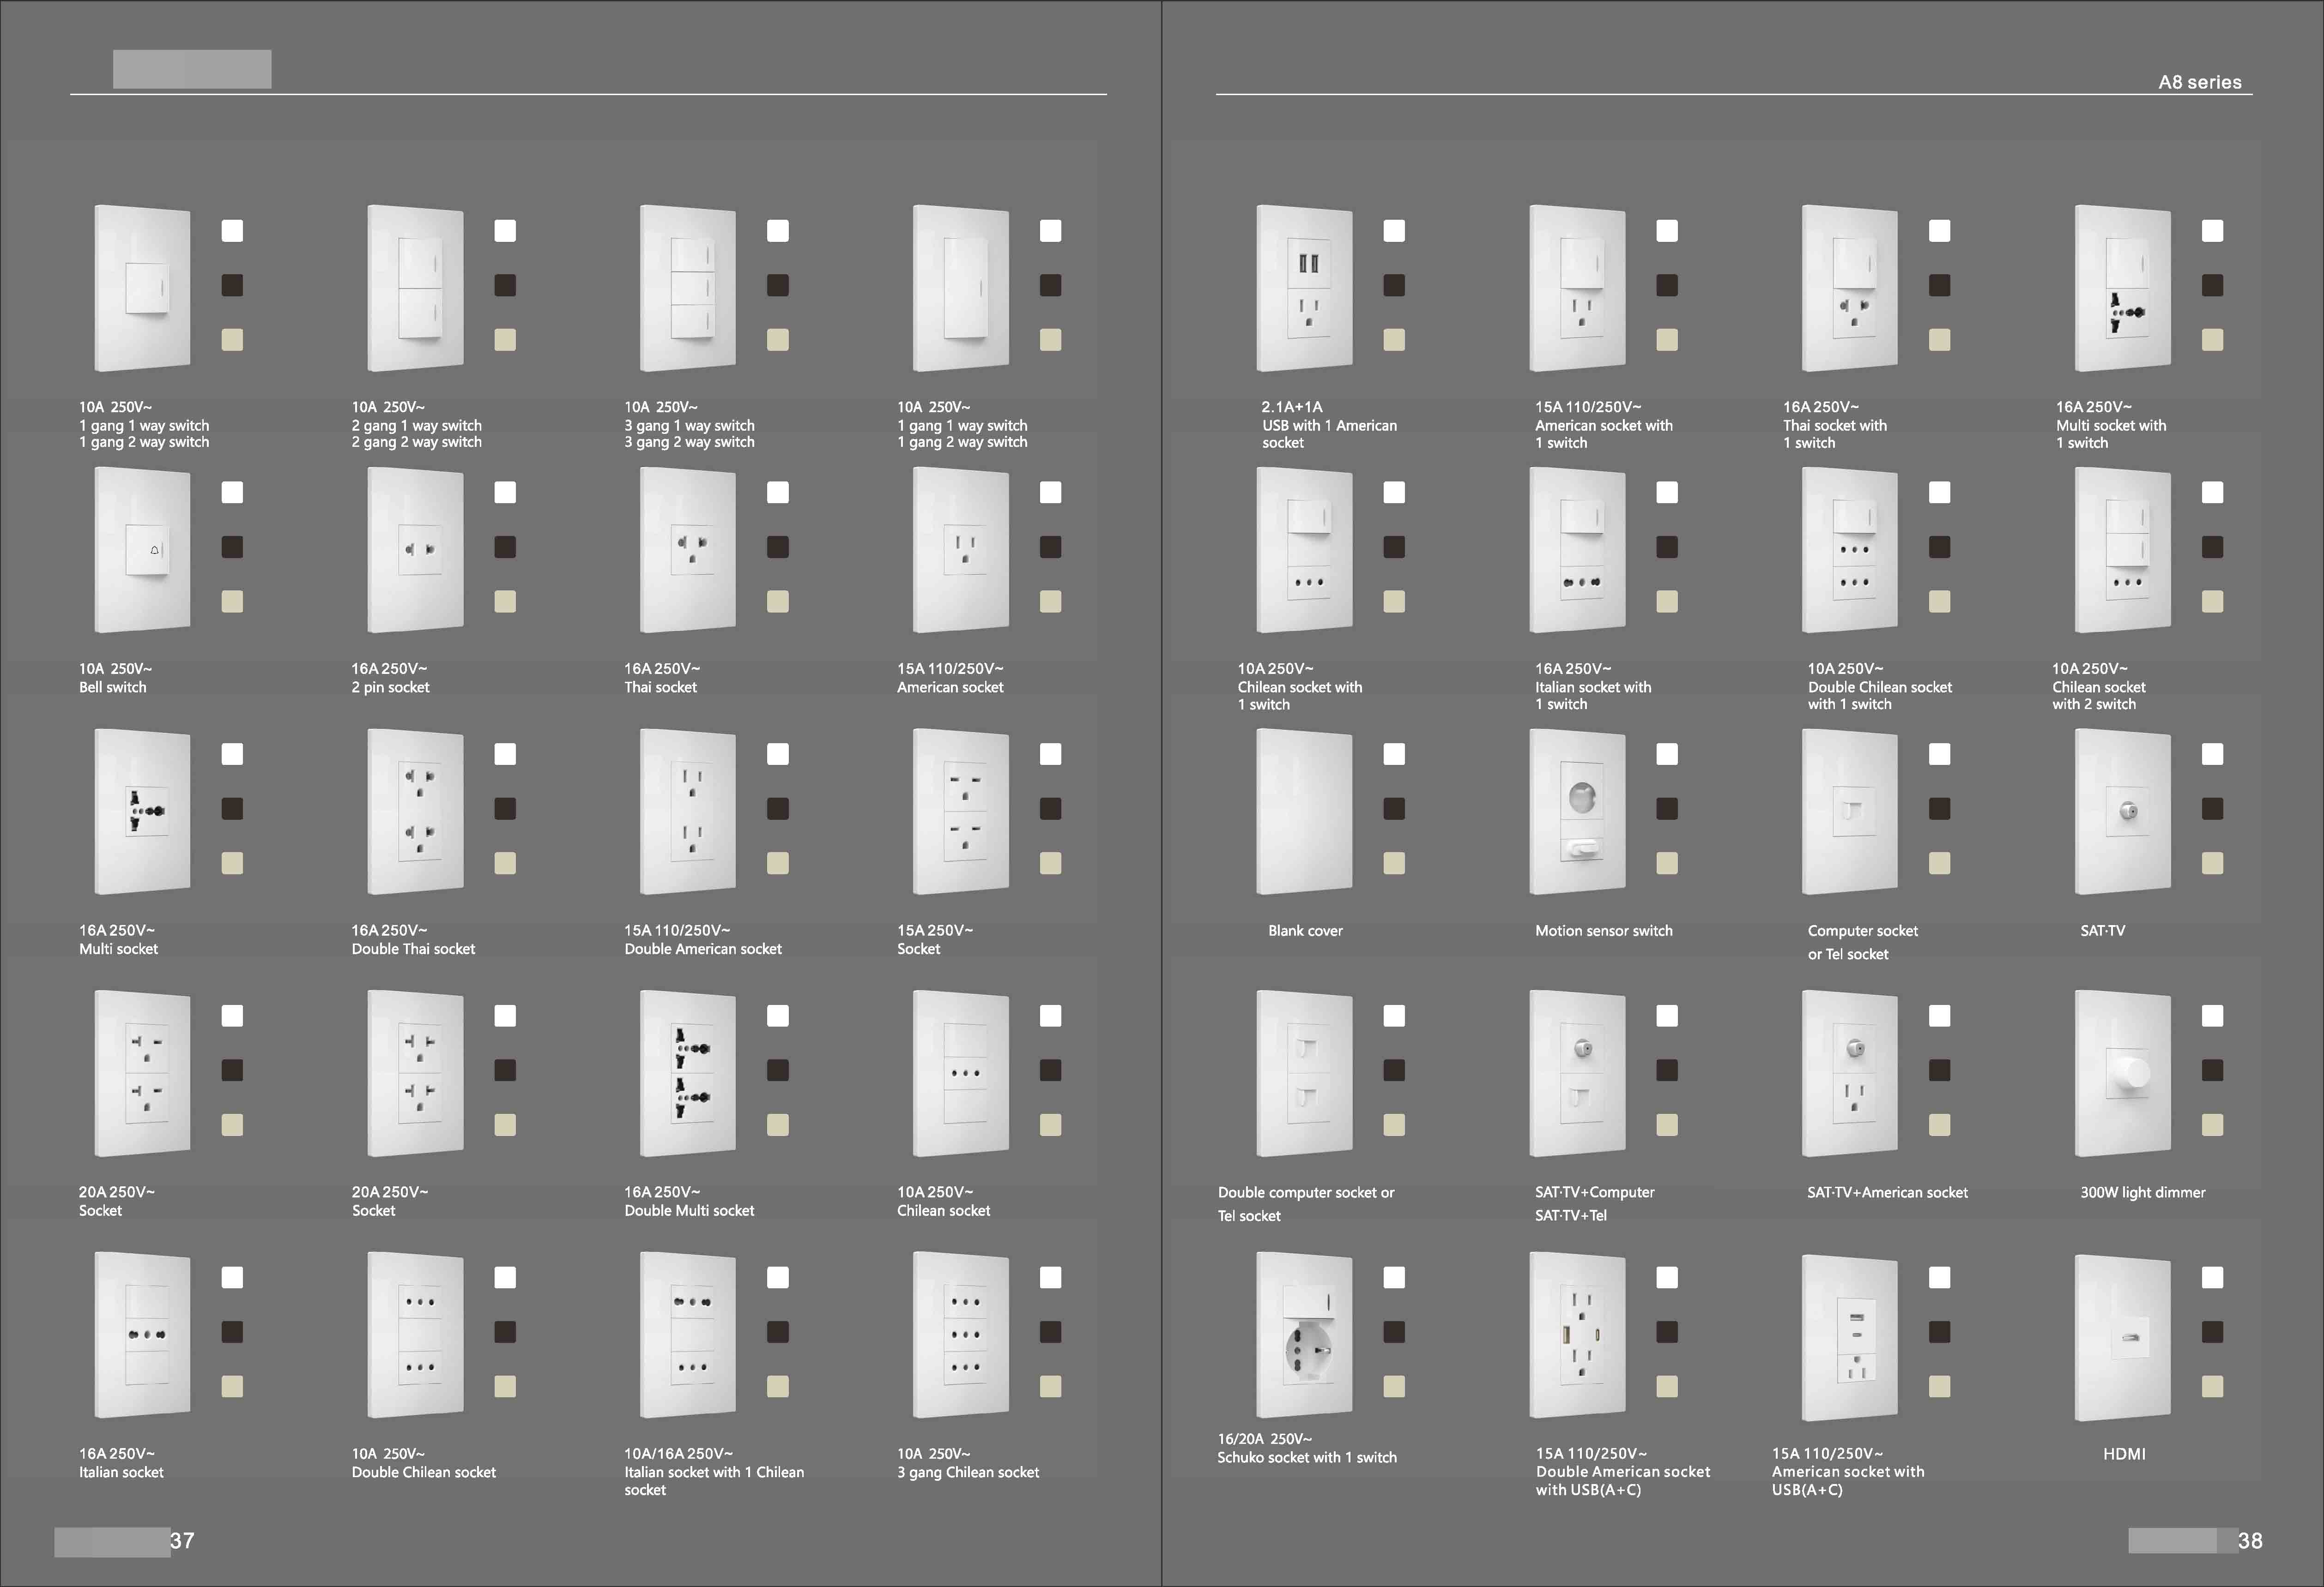Open Double Chilean socket with 1 switch image
The image size is (2324, 1587).
coord(1850,550)
